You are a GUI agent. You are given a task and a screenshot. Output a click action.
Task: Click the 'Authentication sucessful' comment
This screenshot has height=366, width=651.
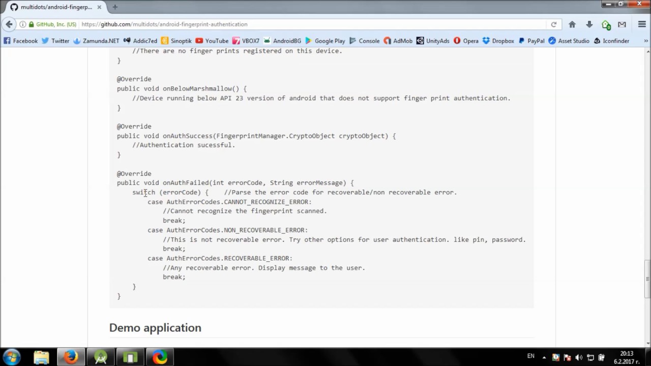tap(184, 145)
